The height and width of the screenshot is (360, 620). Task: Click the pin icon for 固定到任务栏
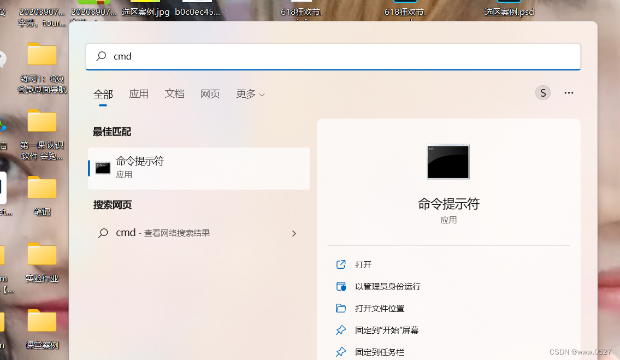340,351
